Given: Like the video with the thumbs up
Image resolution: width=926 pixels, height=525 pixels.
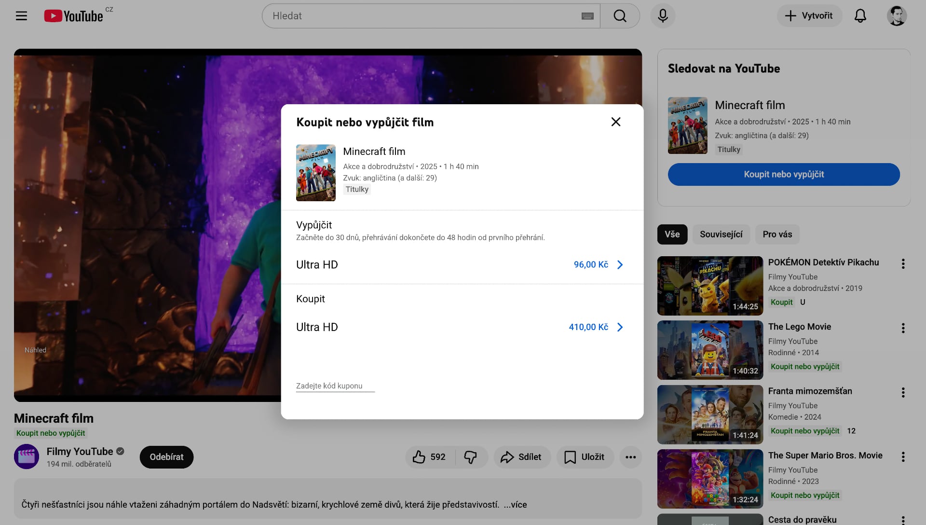Looking at the screenshot, I should (419, 457).
